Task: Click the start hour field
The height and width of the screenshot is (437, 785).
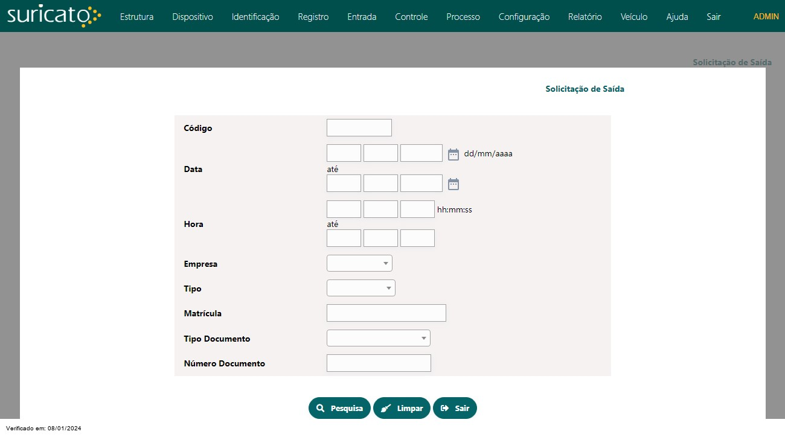Action: 344,209
